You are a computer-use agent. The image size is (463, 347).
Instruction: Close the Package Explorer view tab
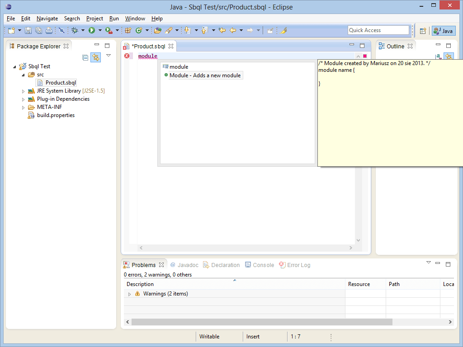[x=66, y=46]
